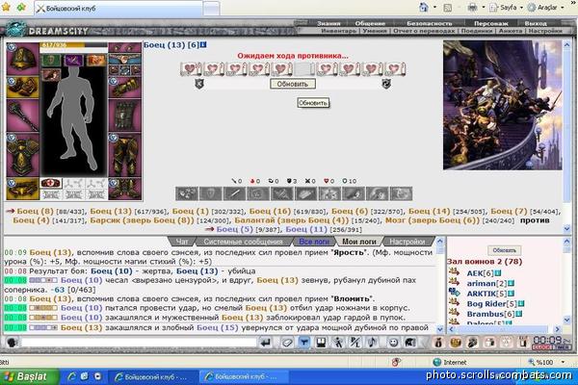
Task: Click the Выход menu item
Action: click(536, 23)
